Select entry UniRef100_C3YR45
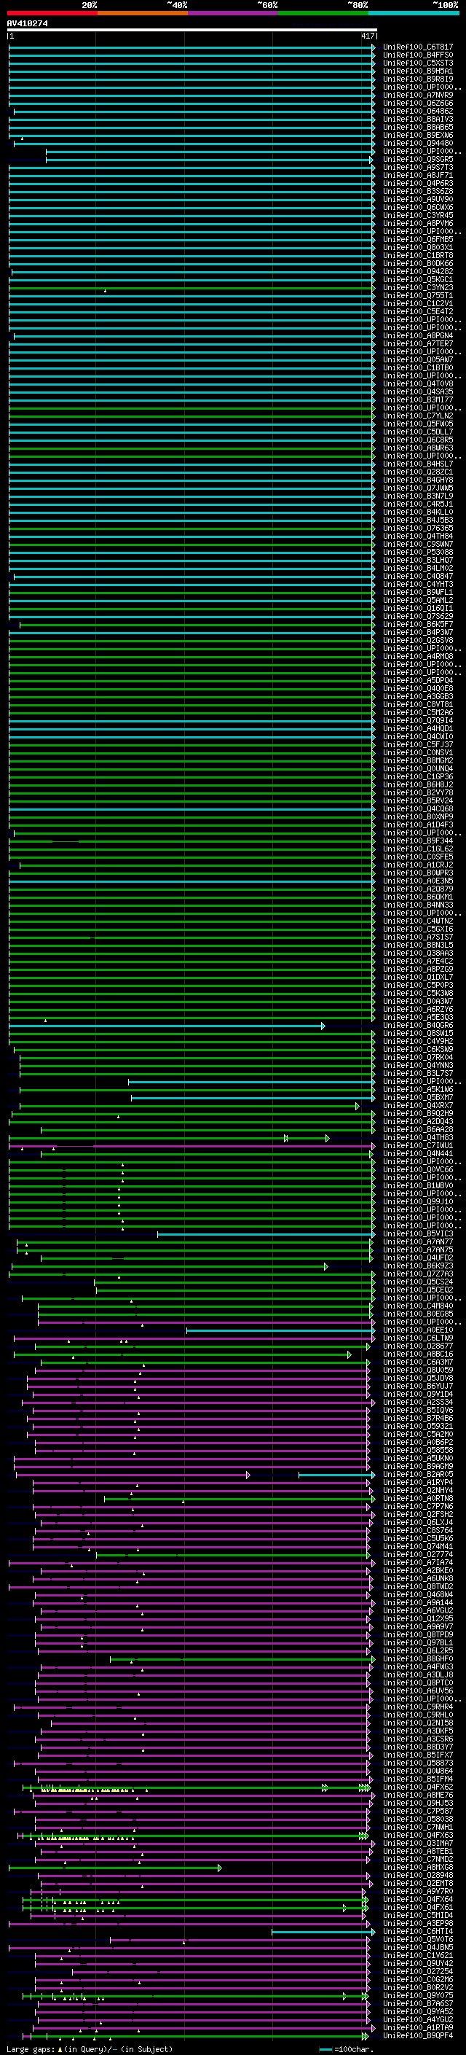The width and height of the screenshot is (466, 2055). tap(417, 215)
